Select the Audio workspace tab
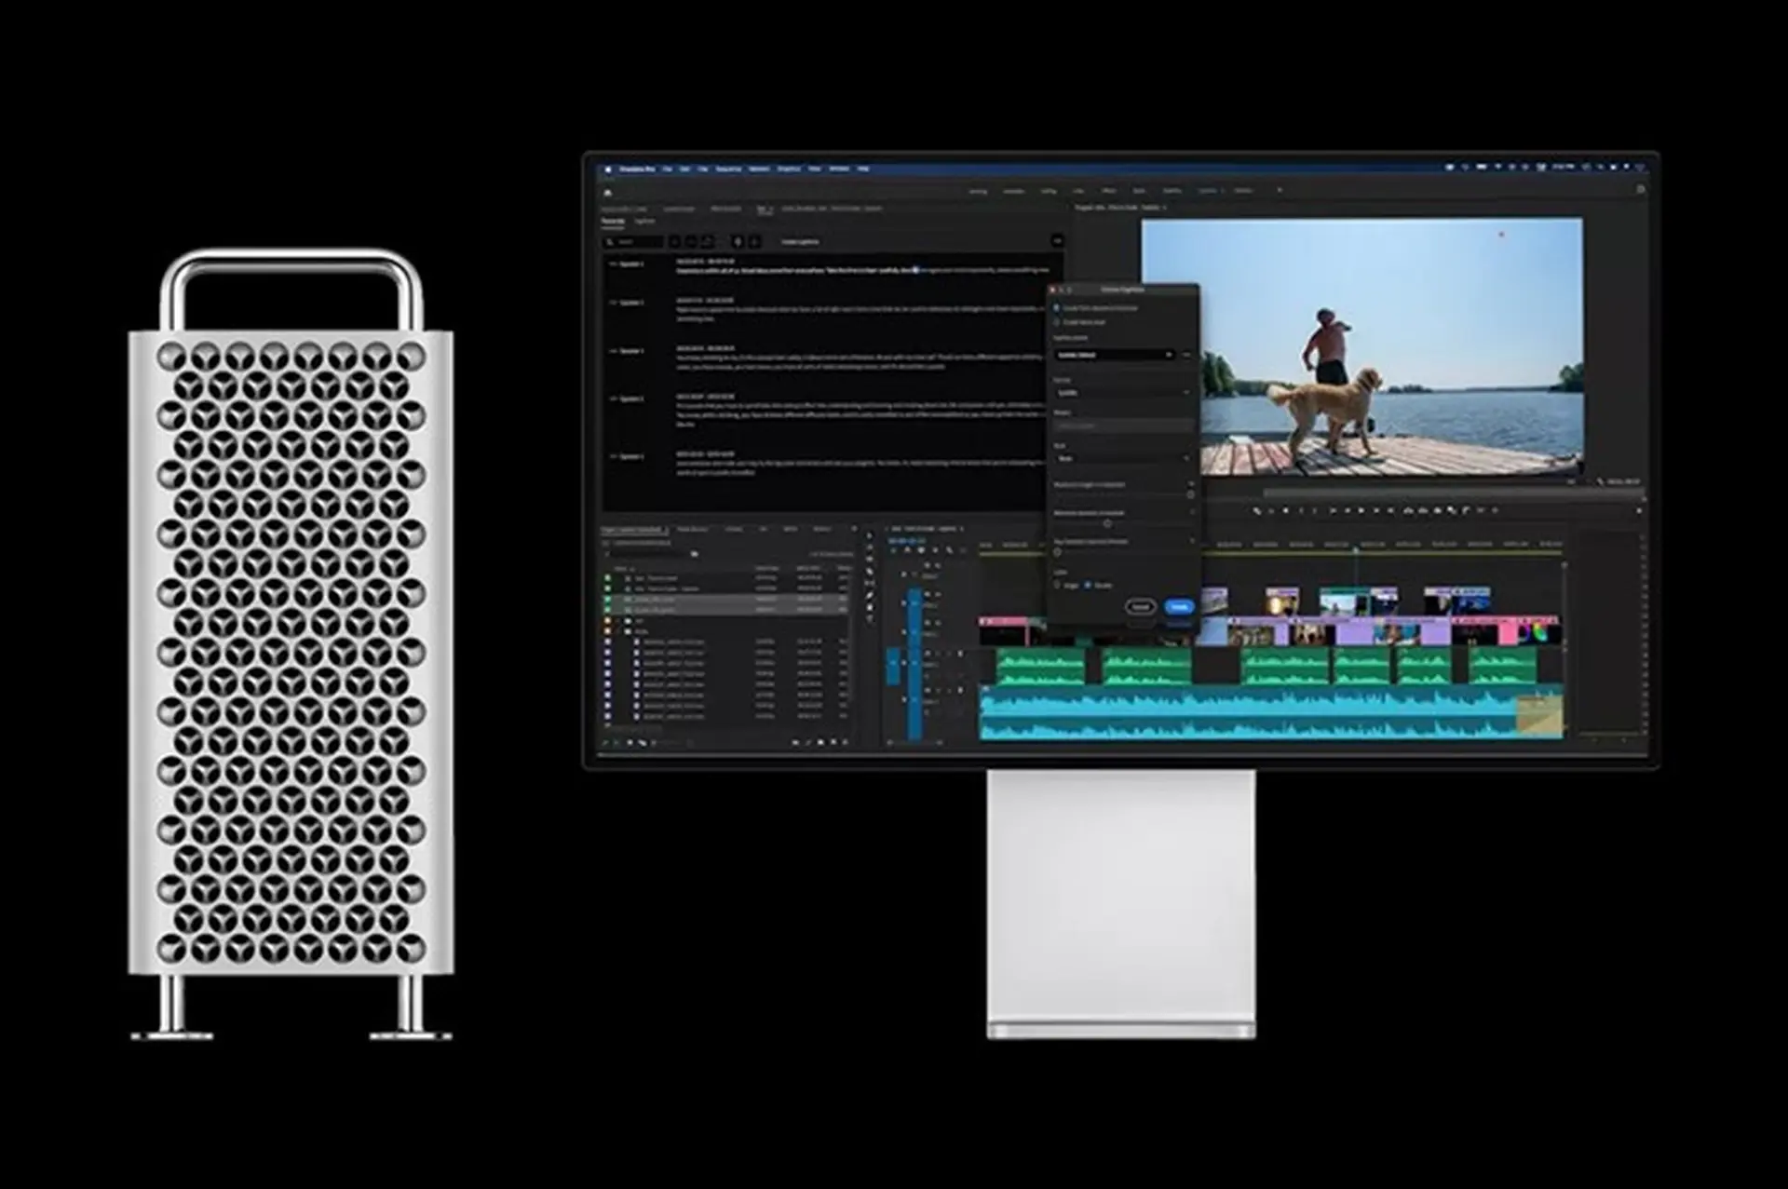1788x1189 pixels. coord(1138,191)
